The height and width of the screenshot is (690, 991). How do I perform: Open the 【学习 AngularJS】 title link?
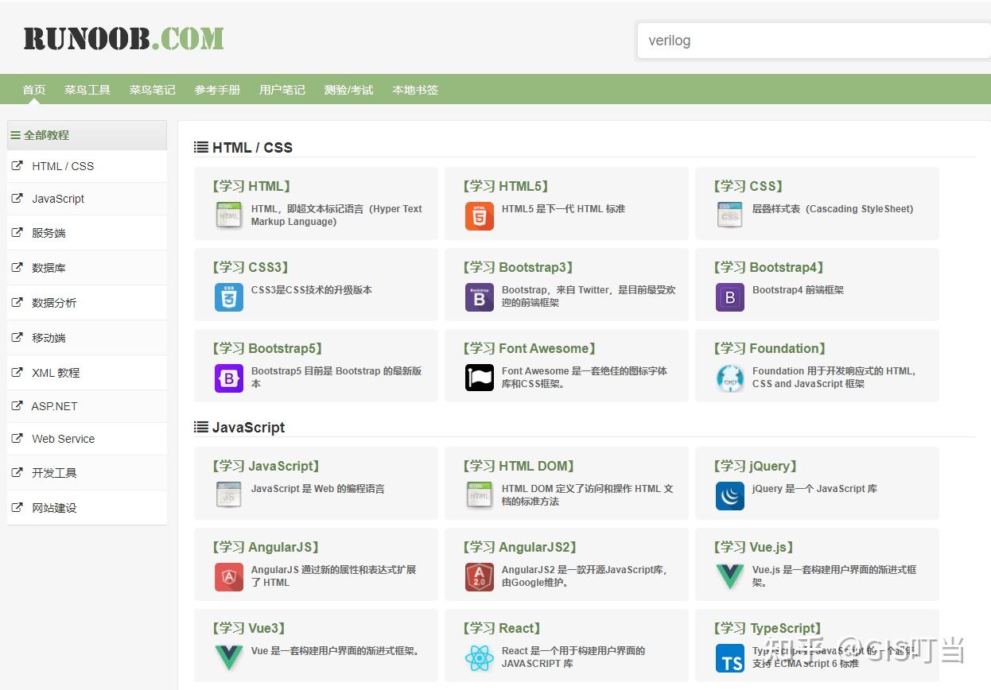click(x=266, y=547)
